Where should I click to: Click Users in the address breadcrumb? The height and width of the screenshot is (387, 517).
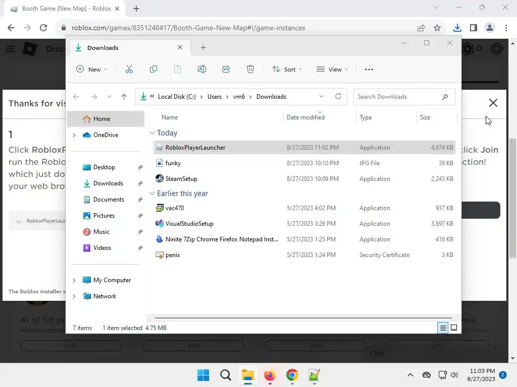[214, 97]
